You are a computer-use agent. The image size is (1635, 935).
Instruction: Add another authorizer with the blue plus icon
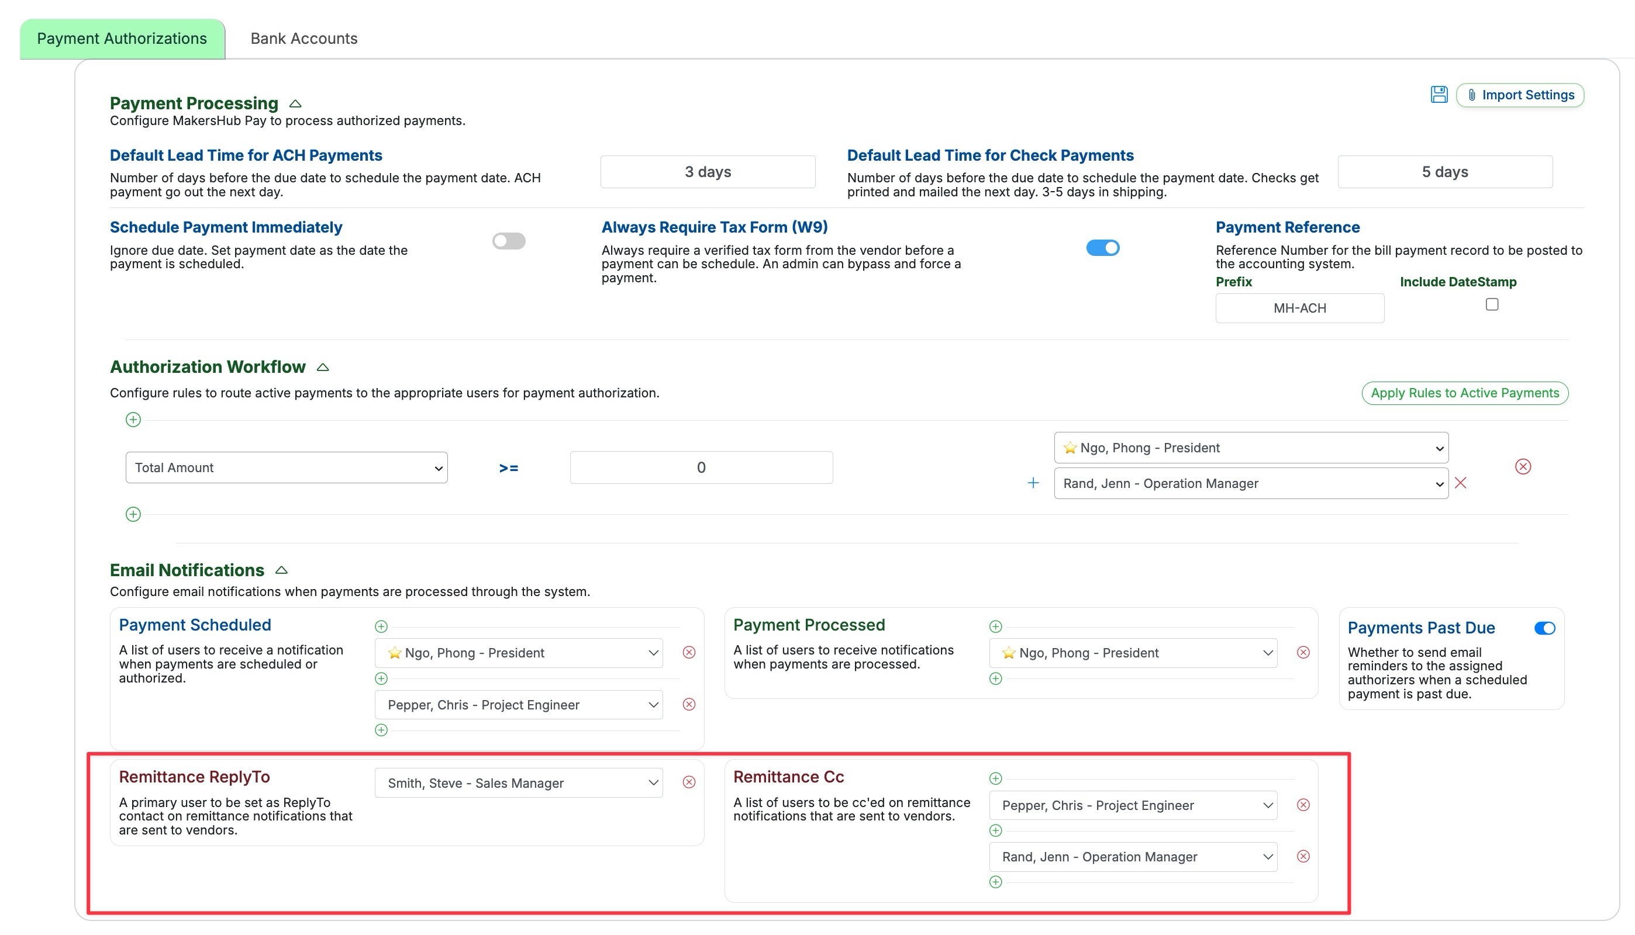[x=1033, y=483]
